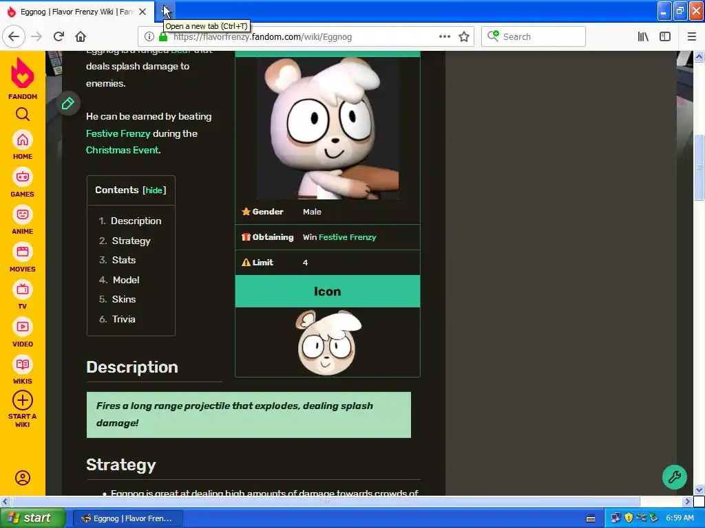Click the green Icon header bar
Image resolution: width=705 pixels, height=528 pixels.
click(x=328, y=291)
